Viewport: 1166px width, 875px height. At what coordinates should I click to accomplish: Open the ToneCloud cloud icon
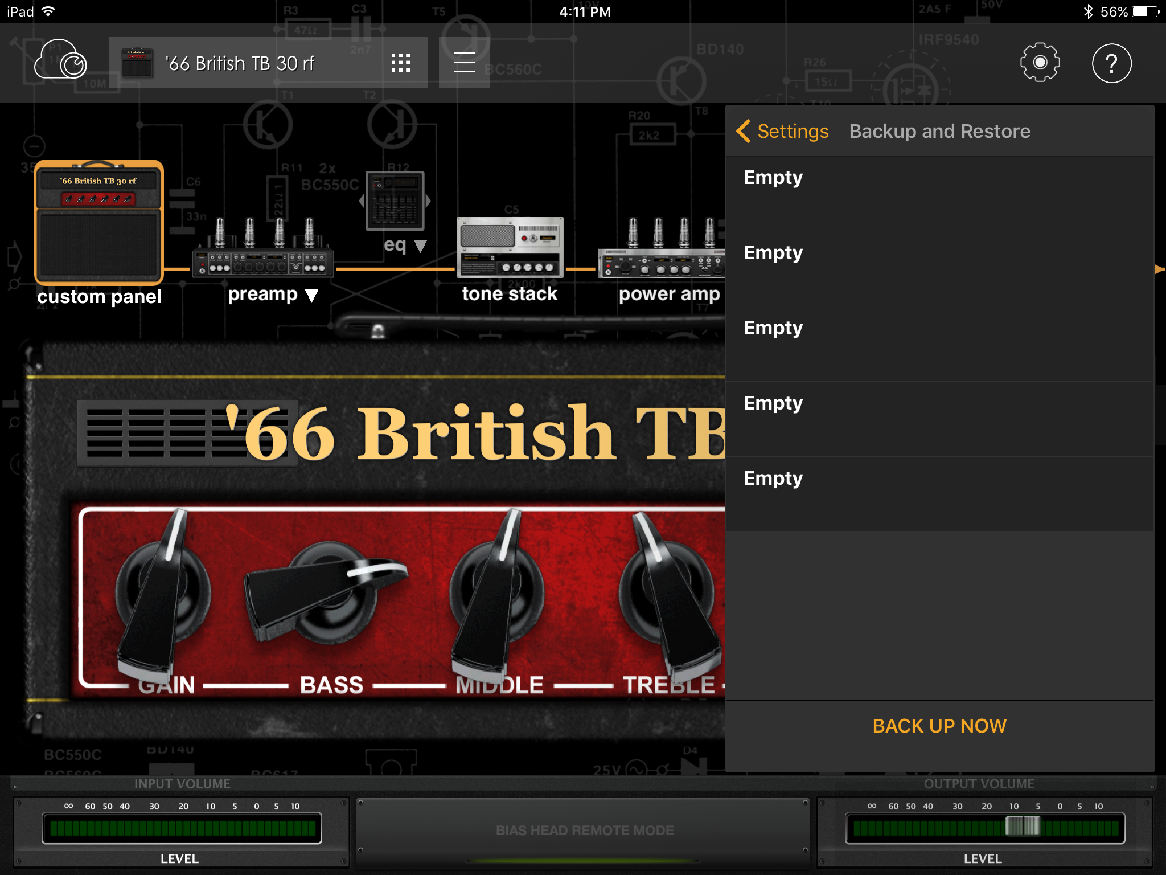tap(60, 60)
